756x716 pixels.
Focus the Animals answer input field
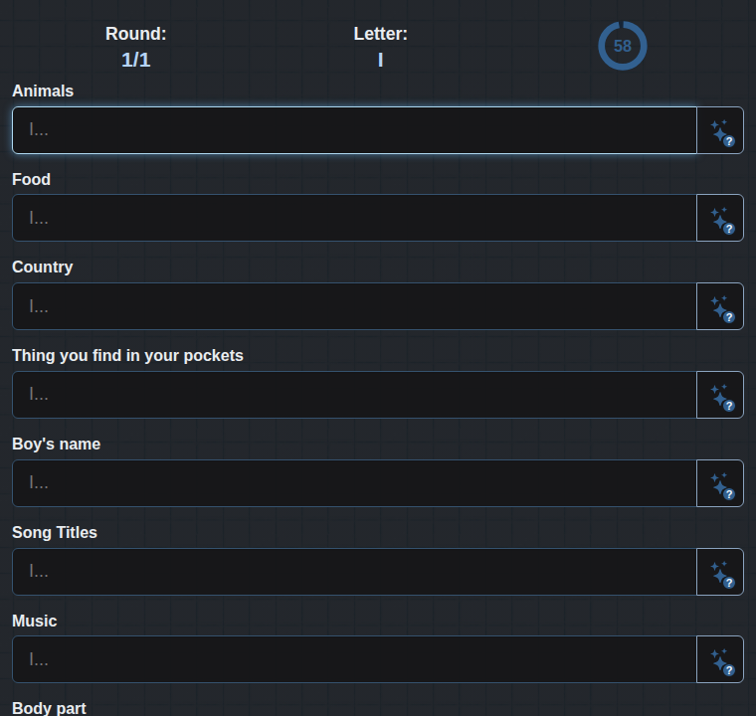(354, 130)
